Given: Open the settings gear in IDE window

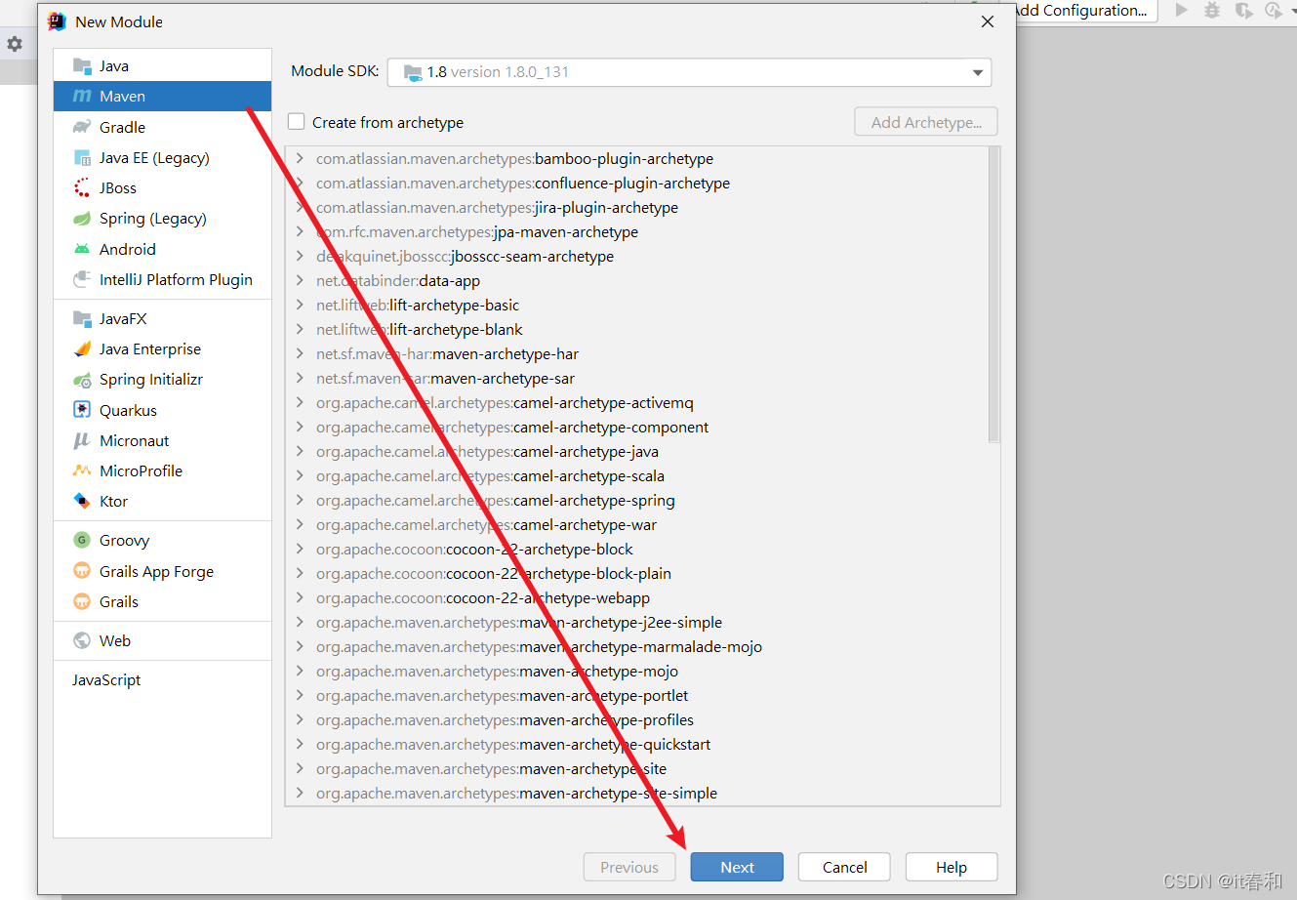Looking at the screenshot, I should (x=15, y=44).
